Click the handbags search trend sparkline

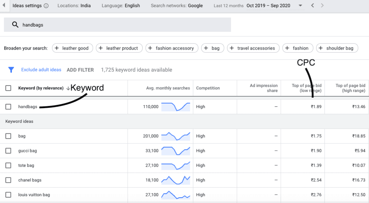(x=175, y=107)
